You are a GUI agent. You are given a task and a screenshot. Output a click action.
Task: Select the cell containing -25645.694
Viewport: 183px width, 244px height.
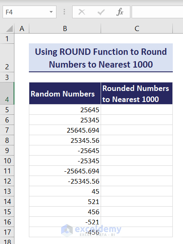click(65, 171)
